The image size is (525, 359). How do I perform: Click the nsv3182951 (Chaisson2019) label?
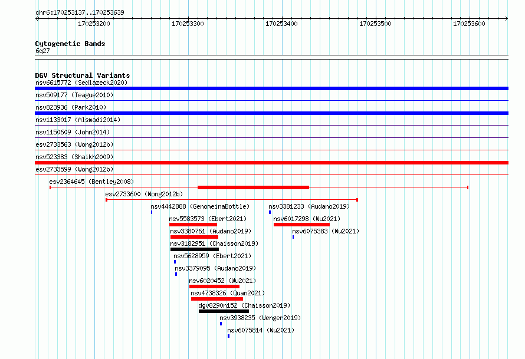pyautogui.click(x=214, y=243)
